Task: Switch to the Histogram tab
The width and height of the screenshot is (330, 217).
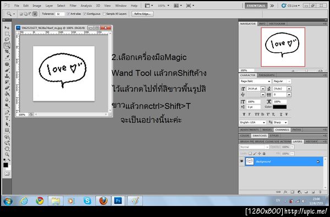Action: tap(277, 24)
